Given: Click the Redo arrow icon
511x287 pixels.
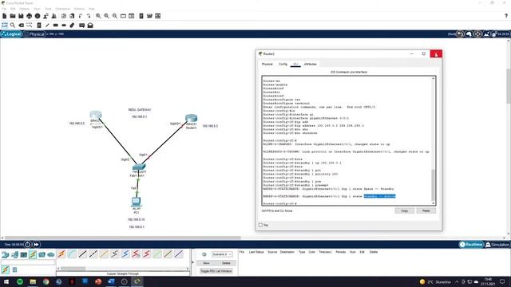Looking at the screenshot, I should (x=89, y=16).
